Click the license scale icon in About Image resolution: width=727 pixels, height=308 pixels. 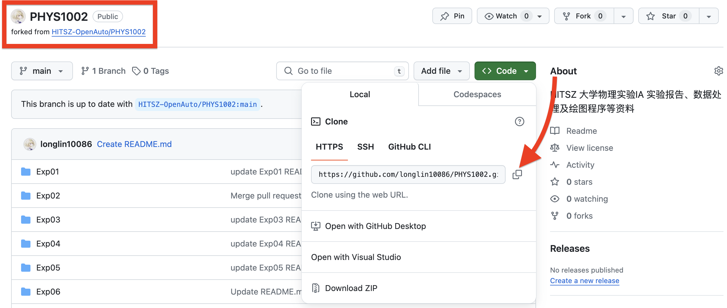click(555, 148)
